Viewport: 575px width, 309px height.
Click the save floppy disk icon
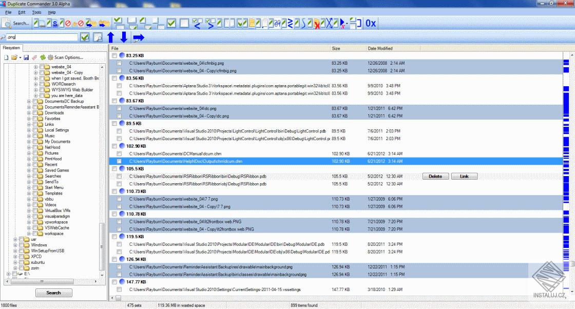click(x=26, y=57)
